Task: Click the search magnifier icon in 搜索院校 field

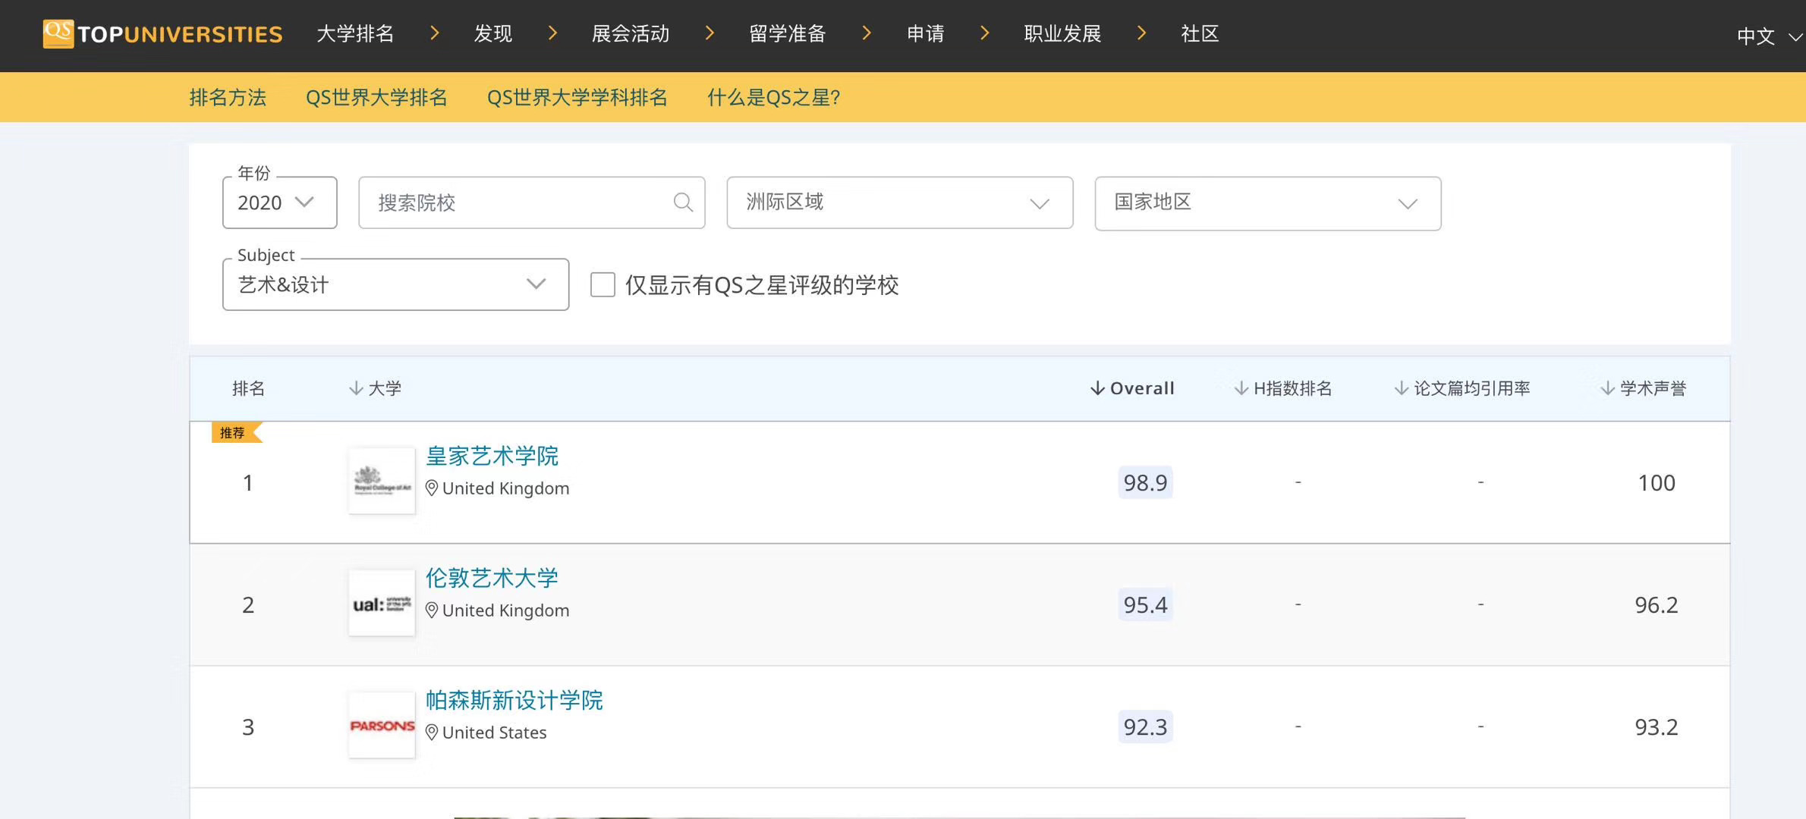Action: [683, 202]
